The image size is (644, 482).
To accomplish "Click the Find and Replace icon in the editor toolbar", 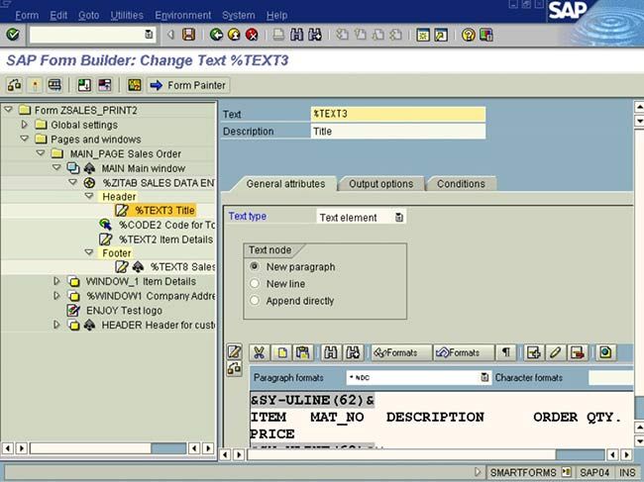I will tap(353, 352).
